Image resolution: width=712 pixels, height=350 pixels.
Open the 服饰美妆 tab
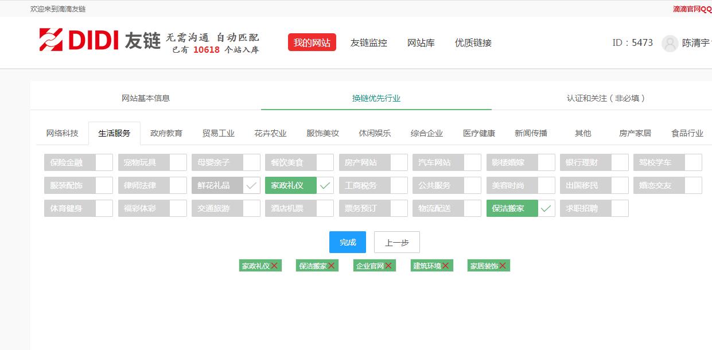(x=322, y=133)
